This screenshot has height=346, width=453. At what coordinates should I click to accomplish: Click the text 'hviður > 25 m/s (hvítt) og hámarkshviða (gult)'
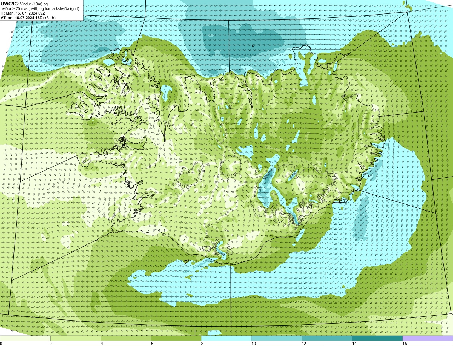[40, 8]
